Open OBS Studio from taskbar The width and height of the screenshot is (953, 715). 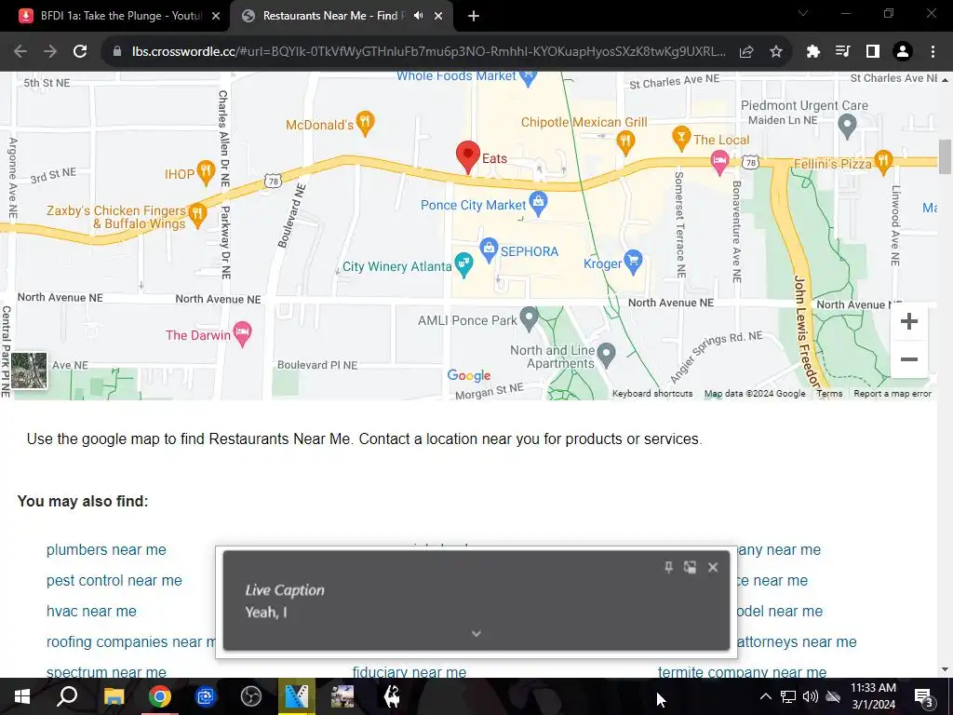coord(251,696)
